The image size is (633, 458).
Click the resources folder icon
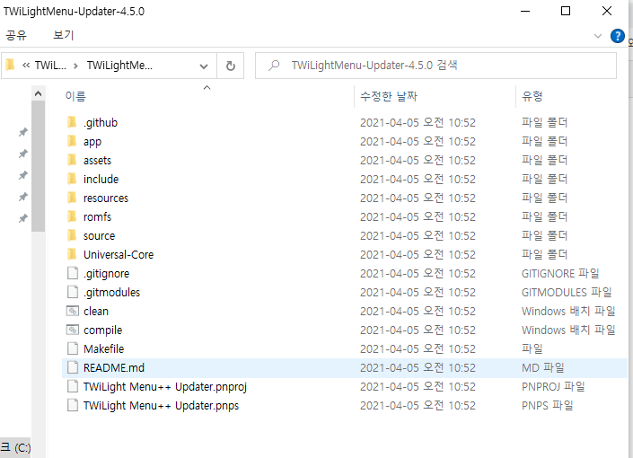pyautogui.click(x=72, y=198)
